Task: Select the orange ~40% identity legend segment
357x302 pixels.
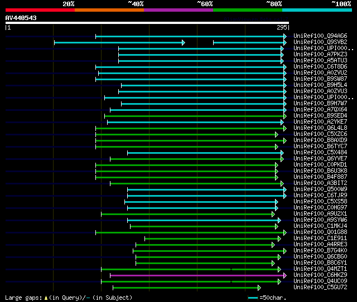Action: point(109,10)
